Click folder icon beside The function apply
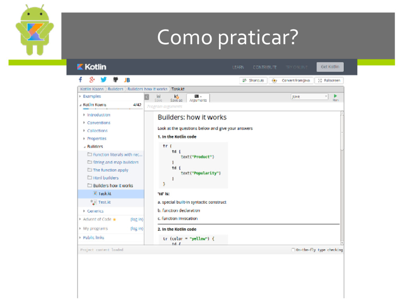This screenshot has width=407, height=305. tap(89, 170)
